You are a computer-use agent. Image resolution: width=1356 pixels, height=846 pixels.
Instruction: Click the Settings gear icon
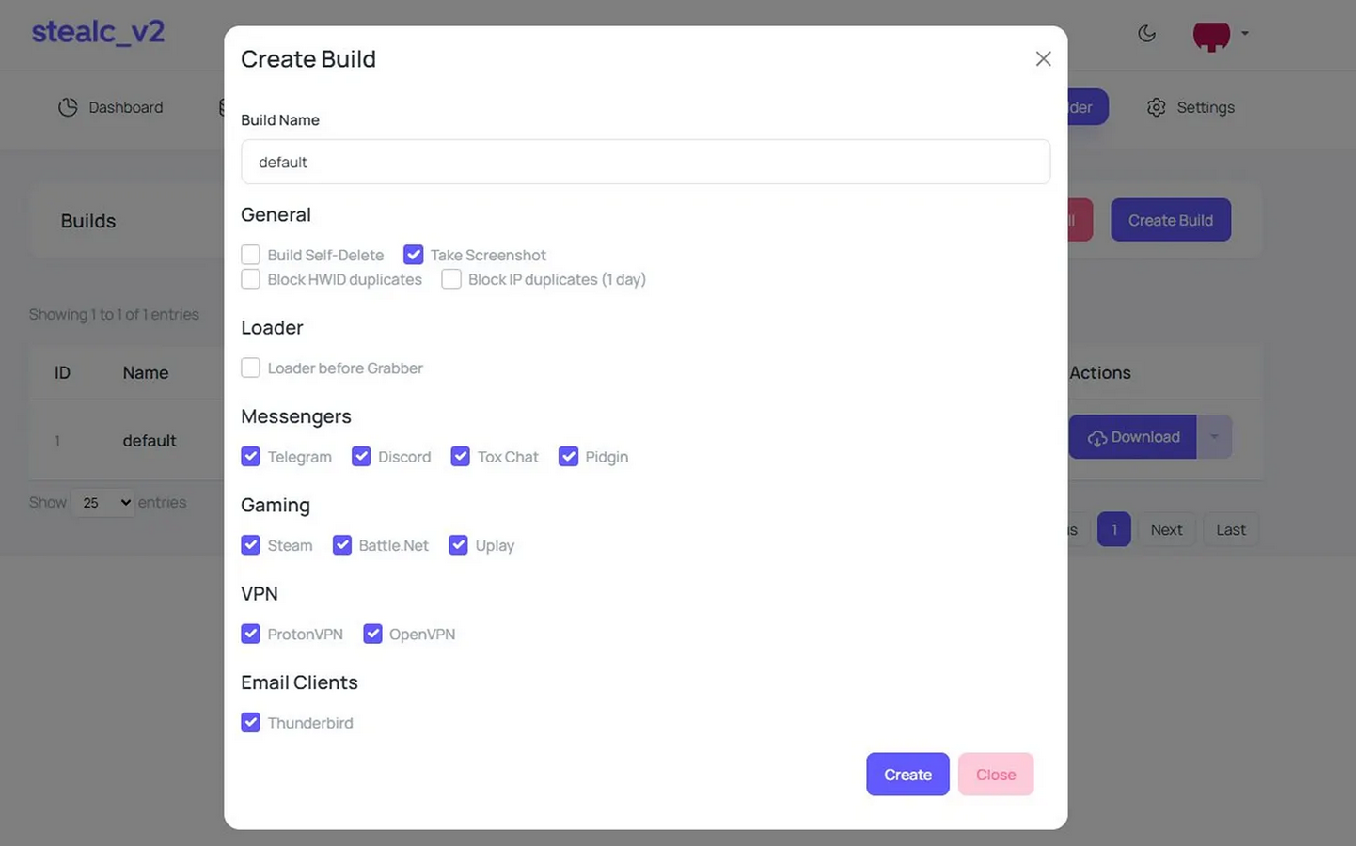(x=1156, y=107)
